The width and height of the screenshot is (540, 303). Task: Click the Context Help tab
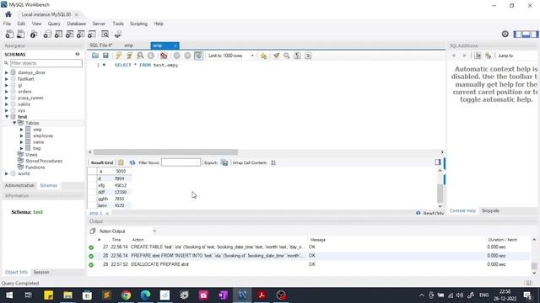[462, 210]
